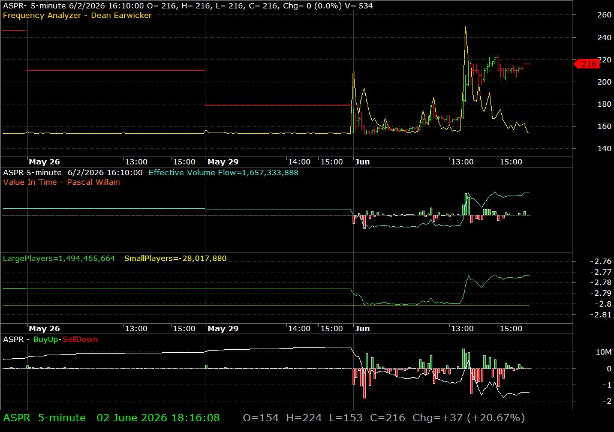The height and width of the screenshot is (432, 614).
Task: Click the -2.78 axis value
Action: (601, 283)
